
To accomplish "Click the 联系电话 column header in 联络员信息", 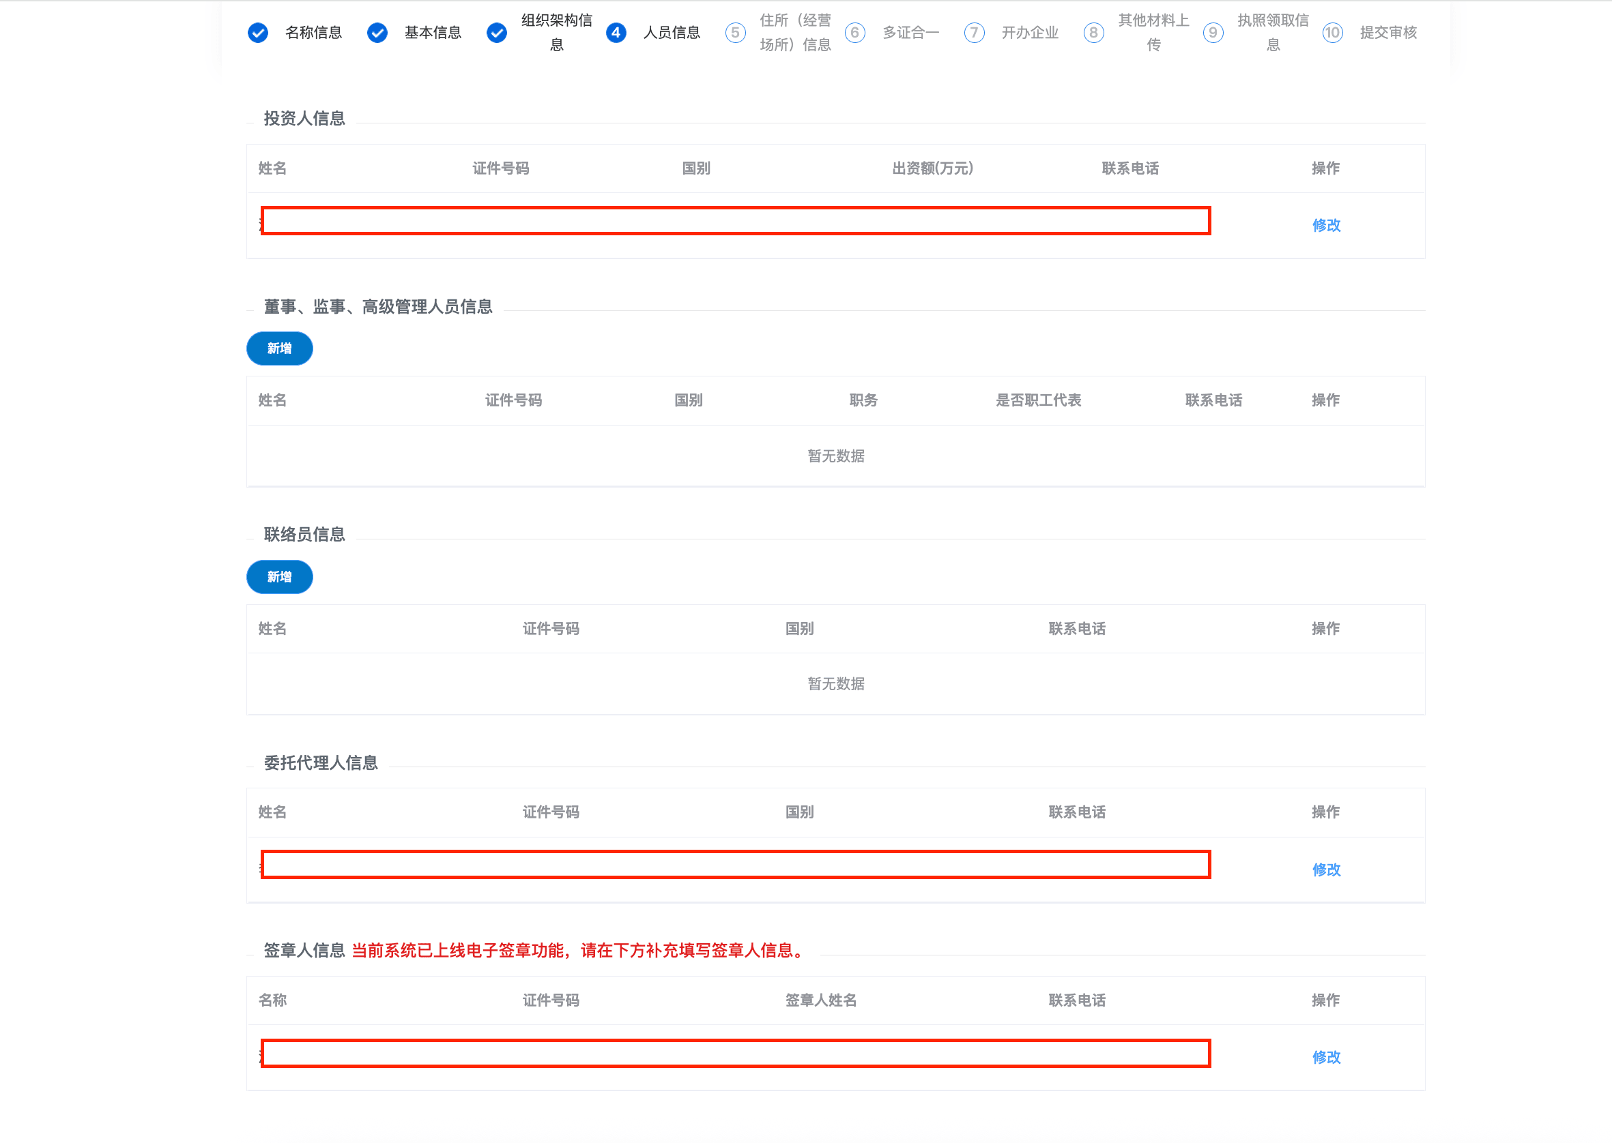I will (1076, 629).
